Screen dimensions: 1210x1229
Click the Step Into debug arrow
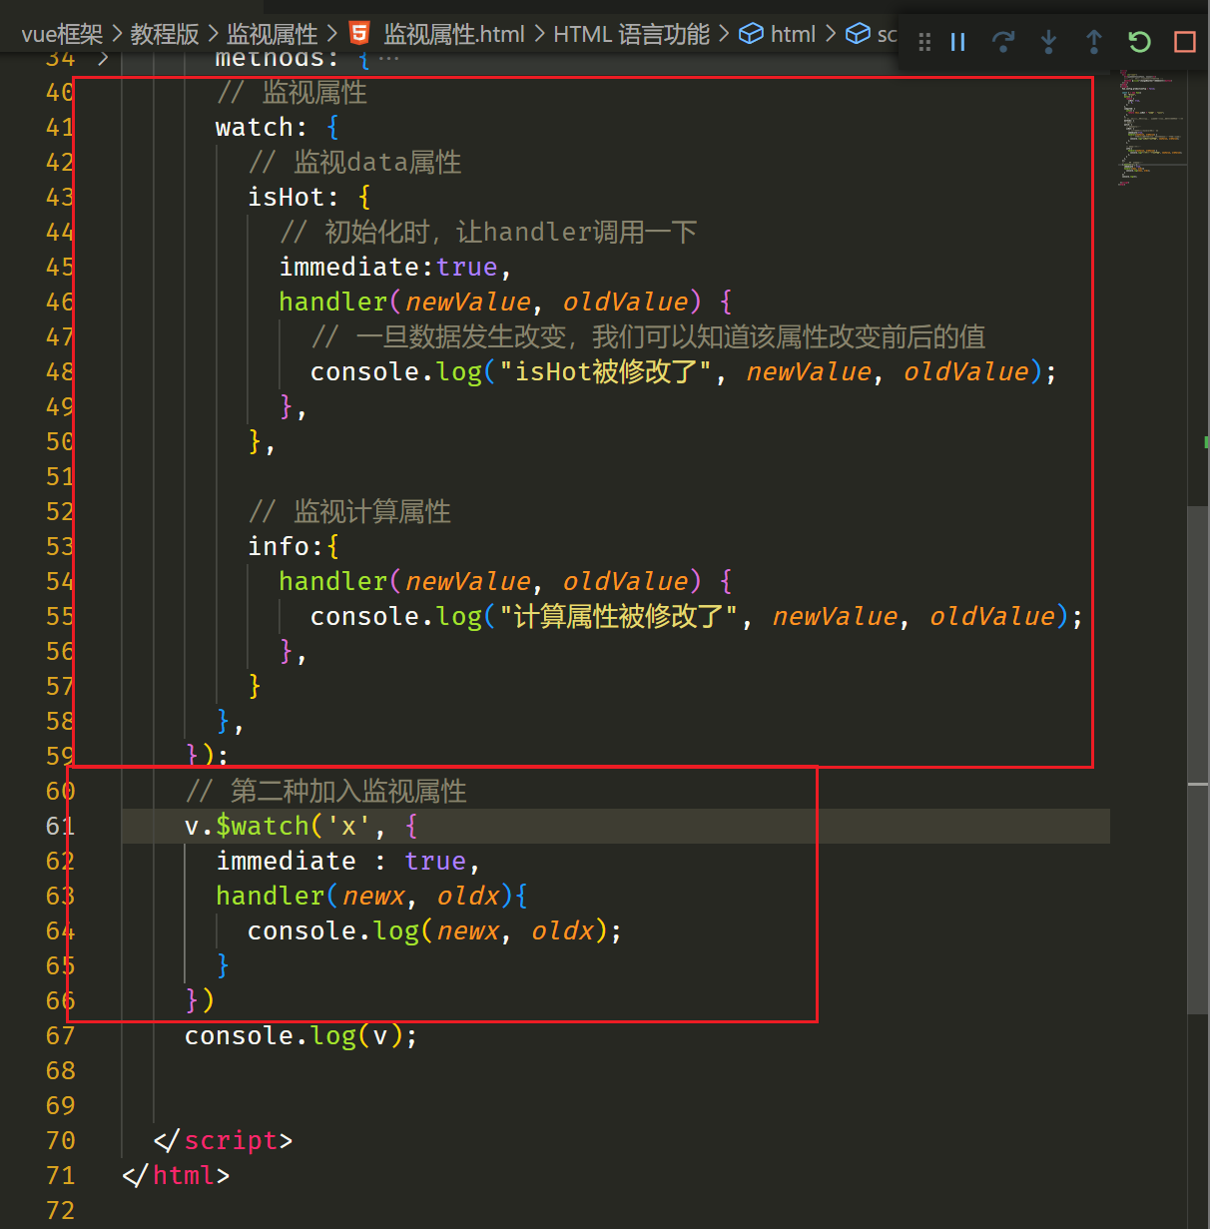[x=1048, y=42]
